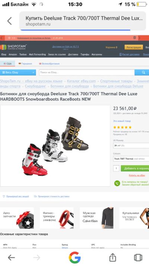Open the US Размер size dropdown
This screenshot has width=149, height=266.
(131, 146)
